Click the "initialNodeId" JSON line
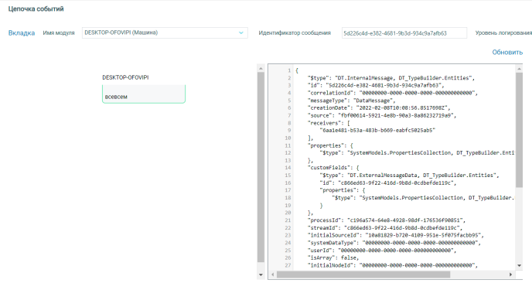Viewport: 532px width, 290px height. [x=392, y=265]
